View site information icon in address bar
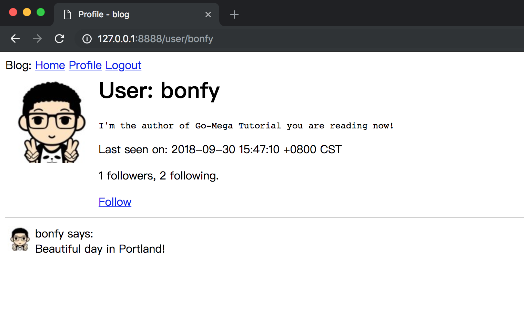The height and width of the screenshot is (321, 524). (87, 39)
